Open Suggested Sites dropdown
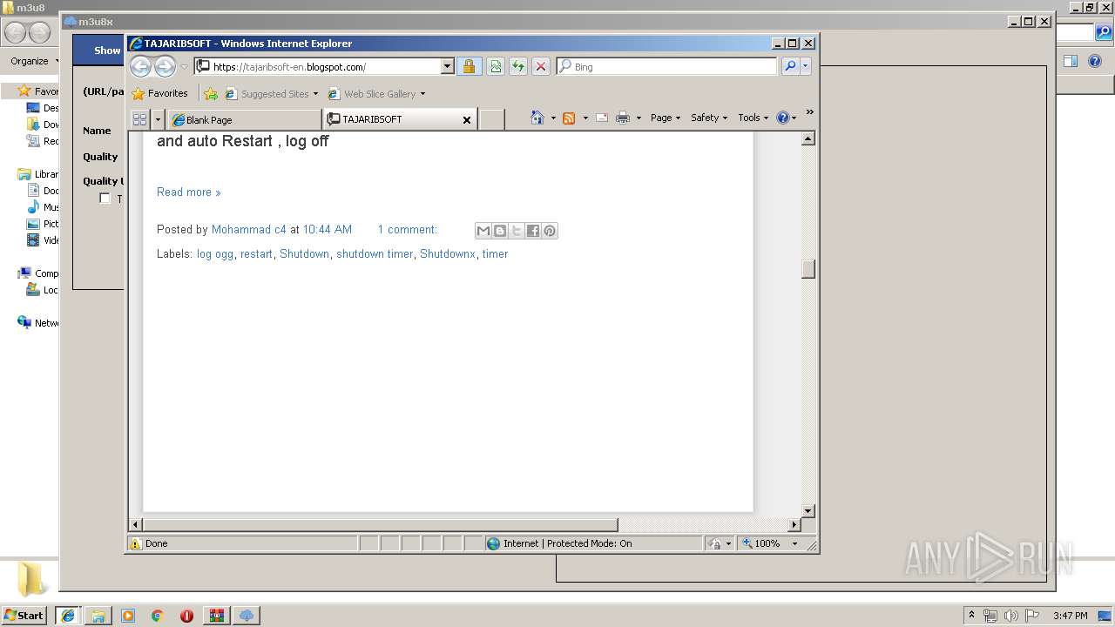This screenshot has height=627, width=1115. click(272, 93)
